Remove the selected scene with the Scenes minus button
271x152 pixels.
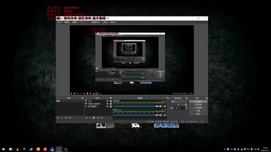pos(62,118)
